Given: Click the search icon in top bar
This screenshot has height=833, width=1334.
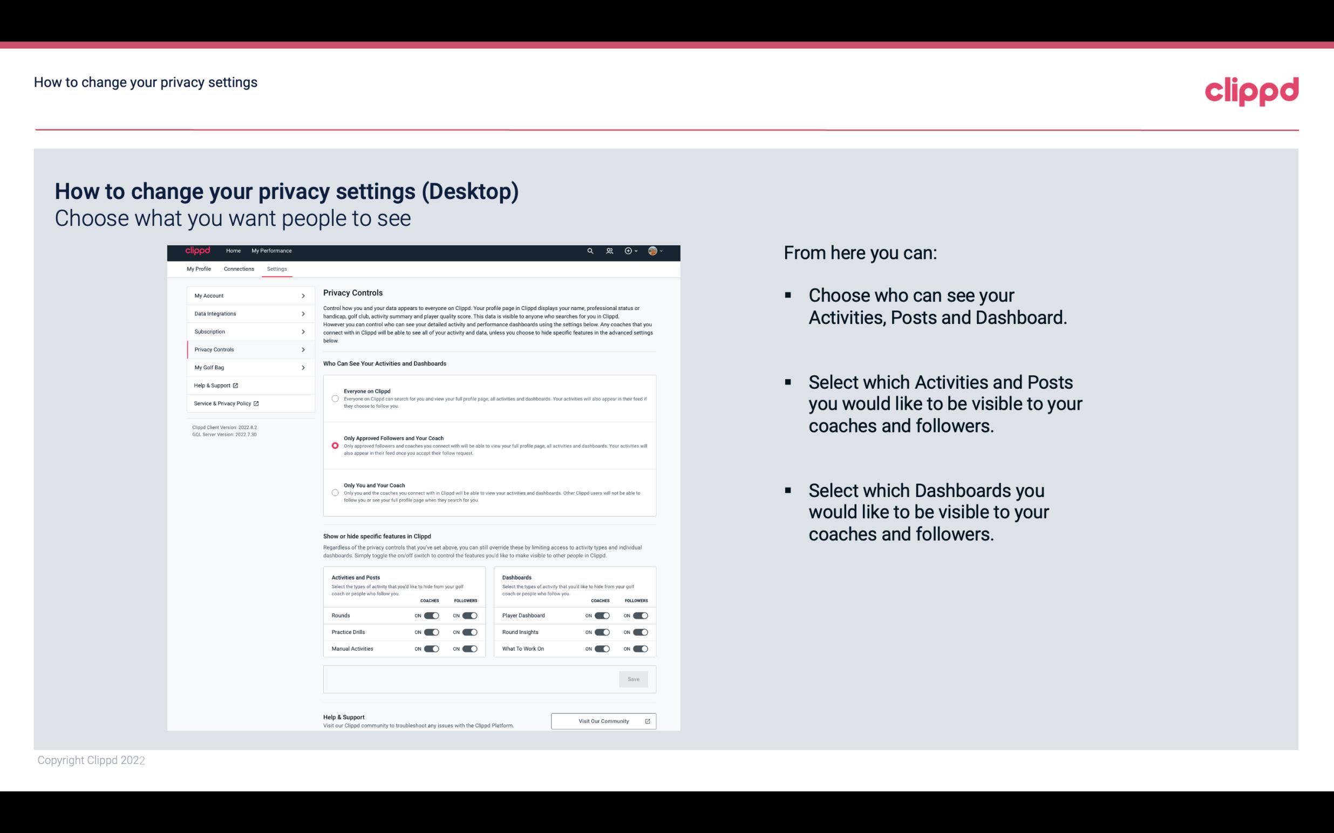Looking at the screenshot, I should click(x=590, y=251).
